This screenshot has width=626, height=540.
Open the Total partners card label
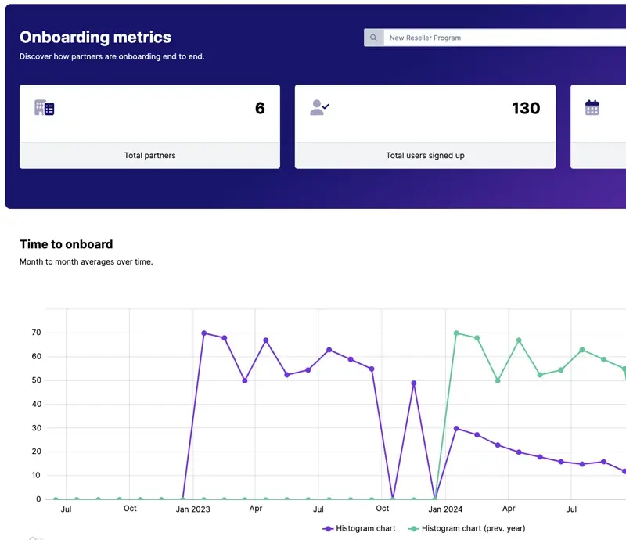149,155
